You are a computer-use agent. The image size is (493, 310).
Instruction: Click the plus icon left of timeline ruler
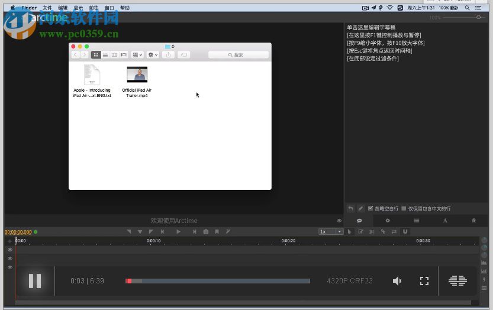[x=9, y=241]
